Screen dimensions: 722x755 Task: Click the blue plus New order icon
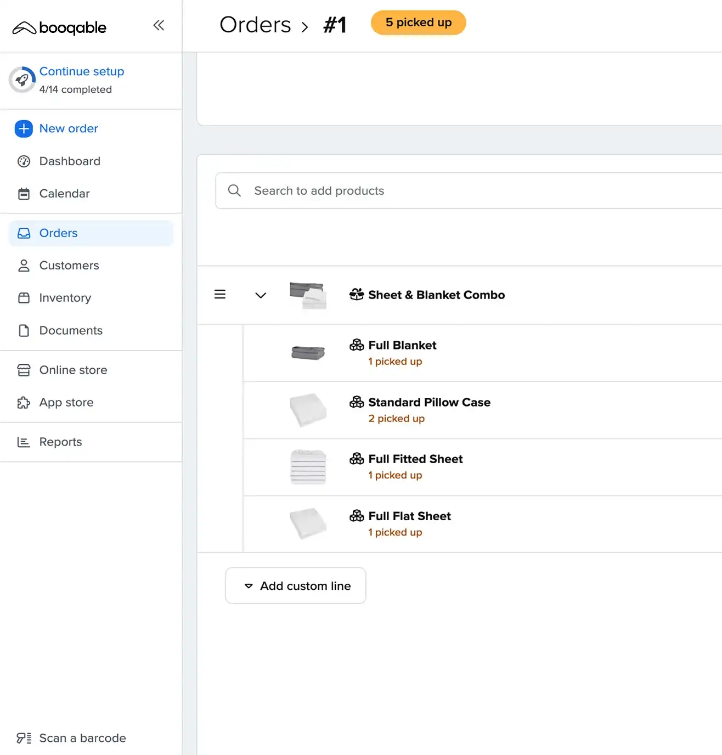24,129
